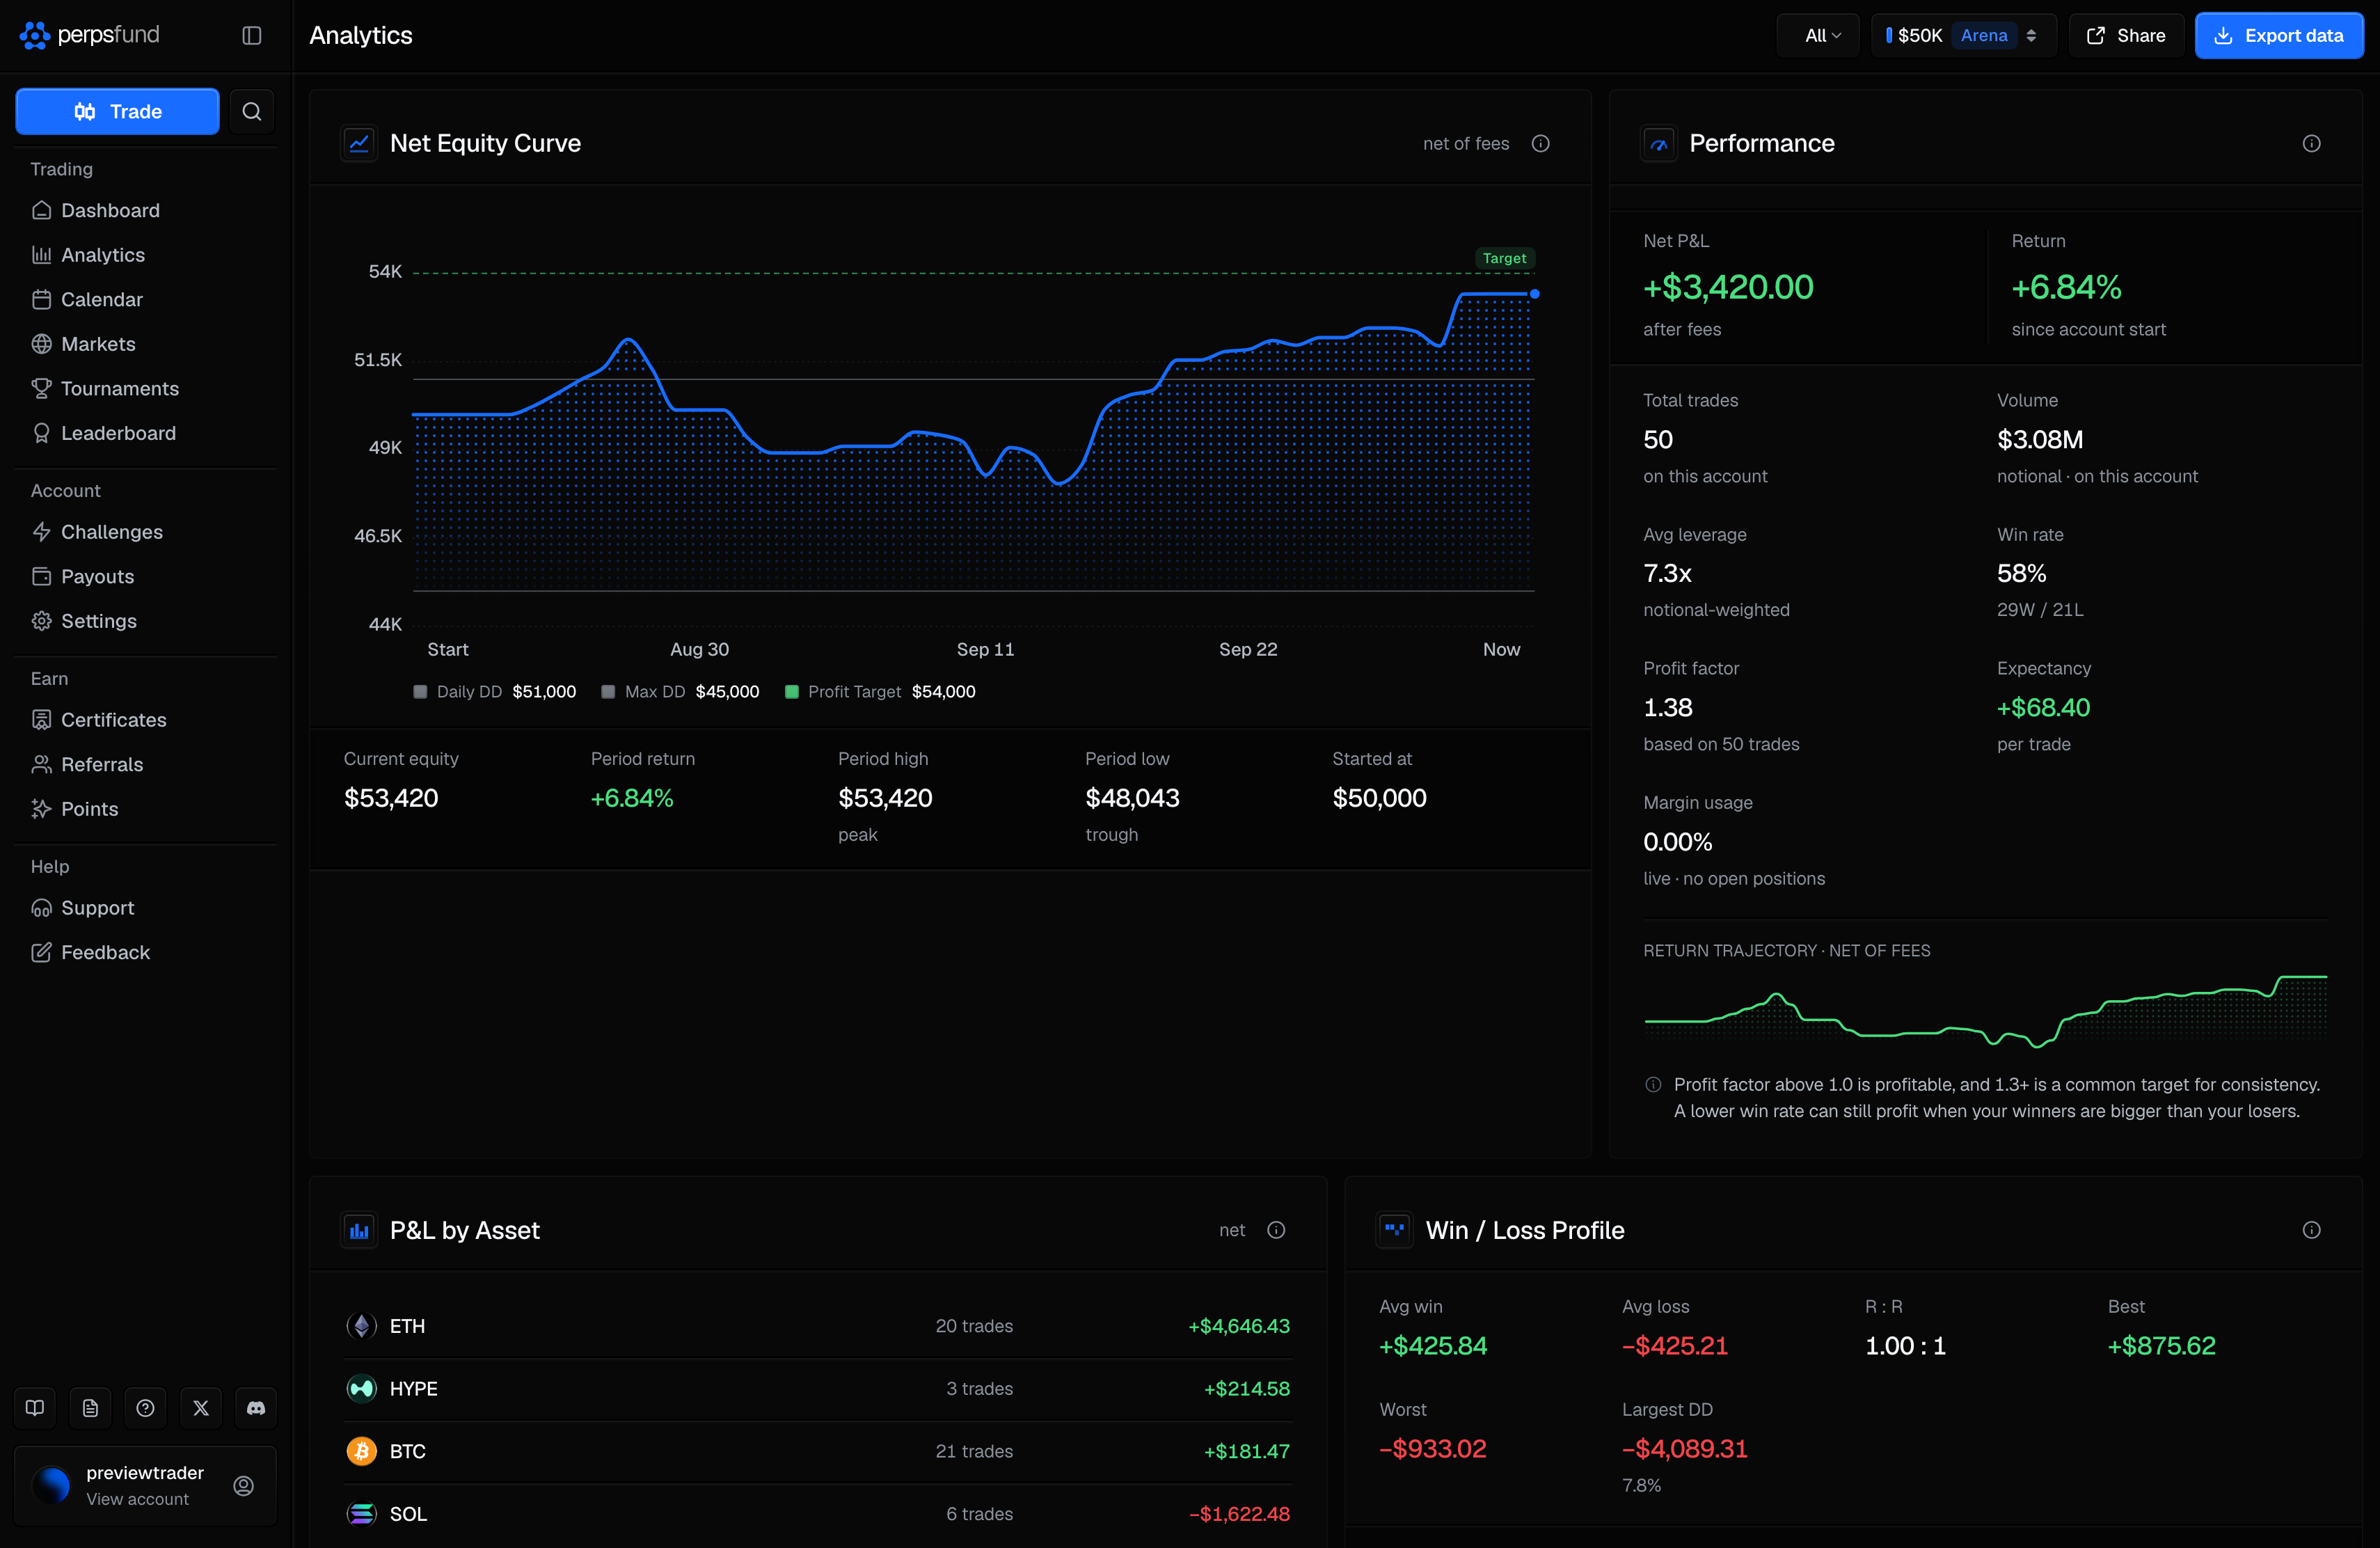
Task: Open the document file icon in sidebar footer
Action: coord(90,1408)
